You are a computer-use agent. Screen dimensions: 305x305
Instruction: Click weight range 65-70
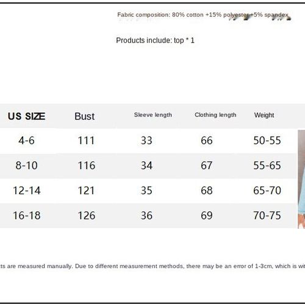(x=267, y=191)
